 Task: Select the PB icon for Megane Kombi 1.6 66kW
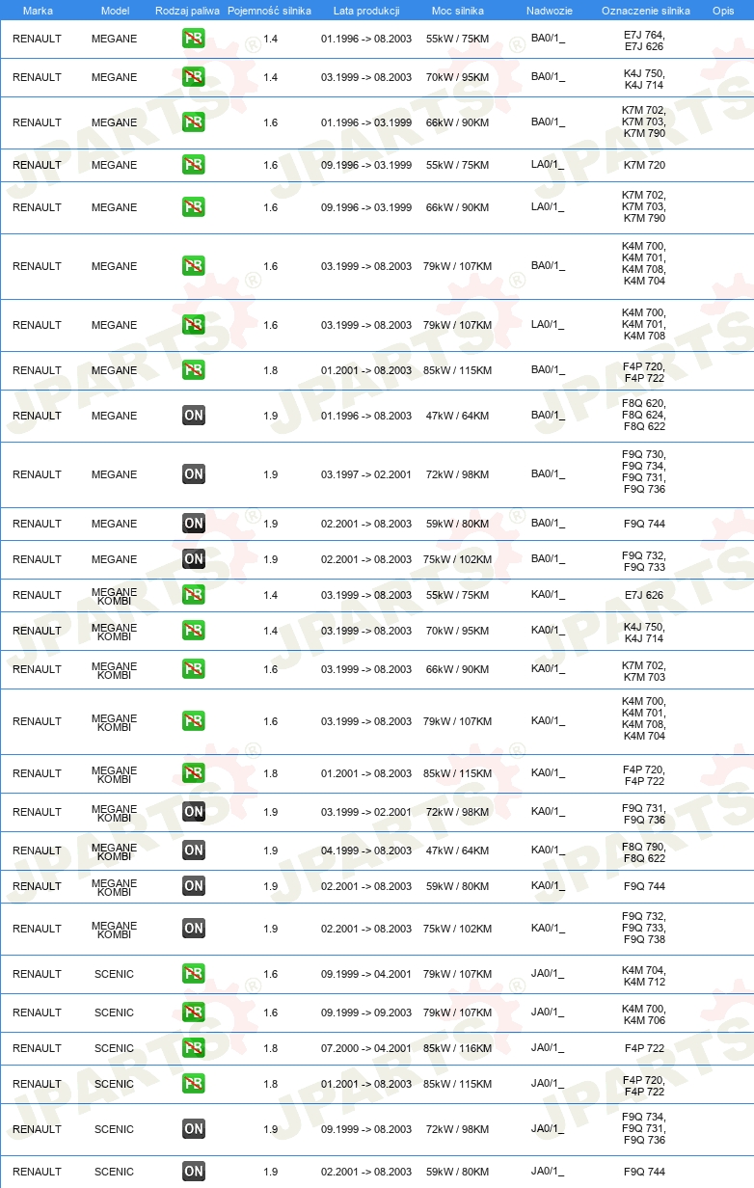pos(194,669)
